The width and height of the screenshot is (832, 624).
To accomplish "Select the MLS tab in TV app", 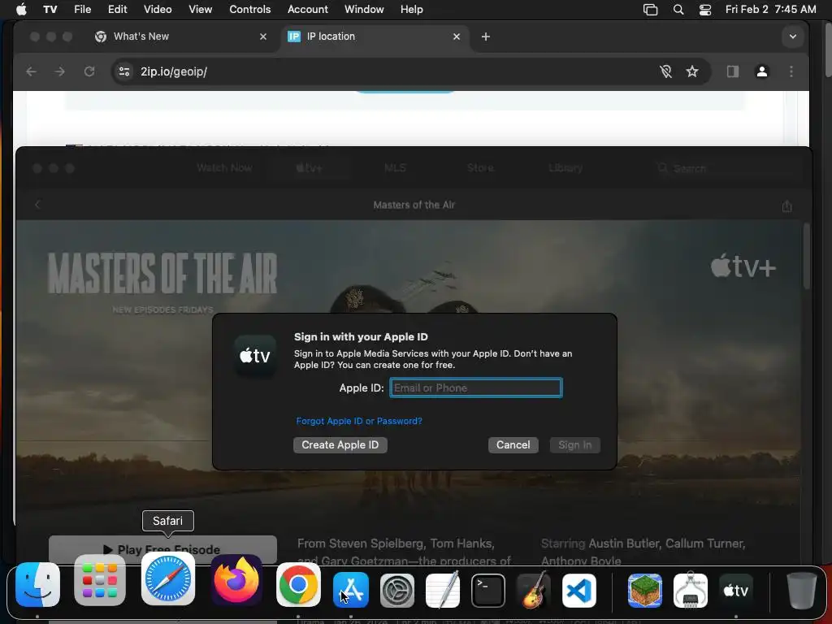I will [x=396, y=167].
